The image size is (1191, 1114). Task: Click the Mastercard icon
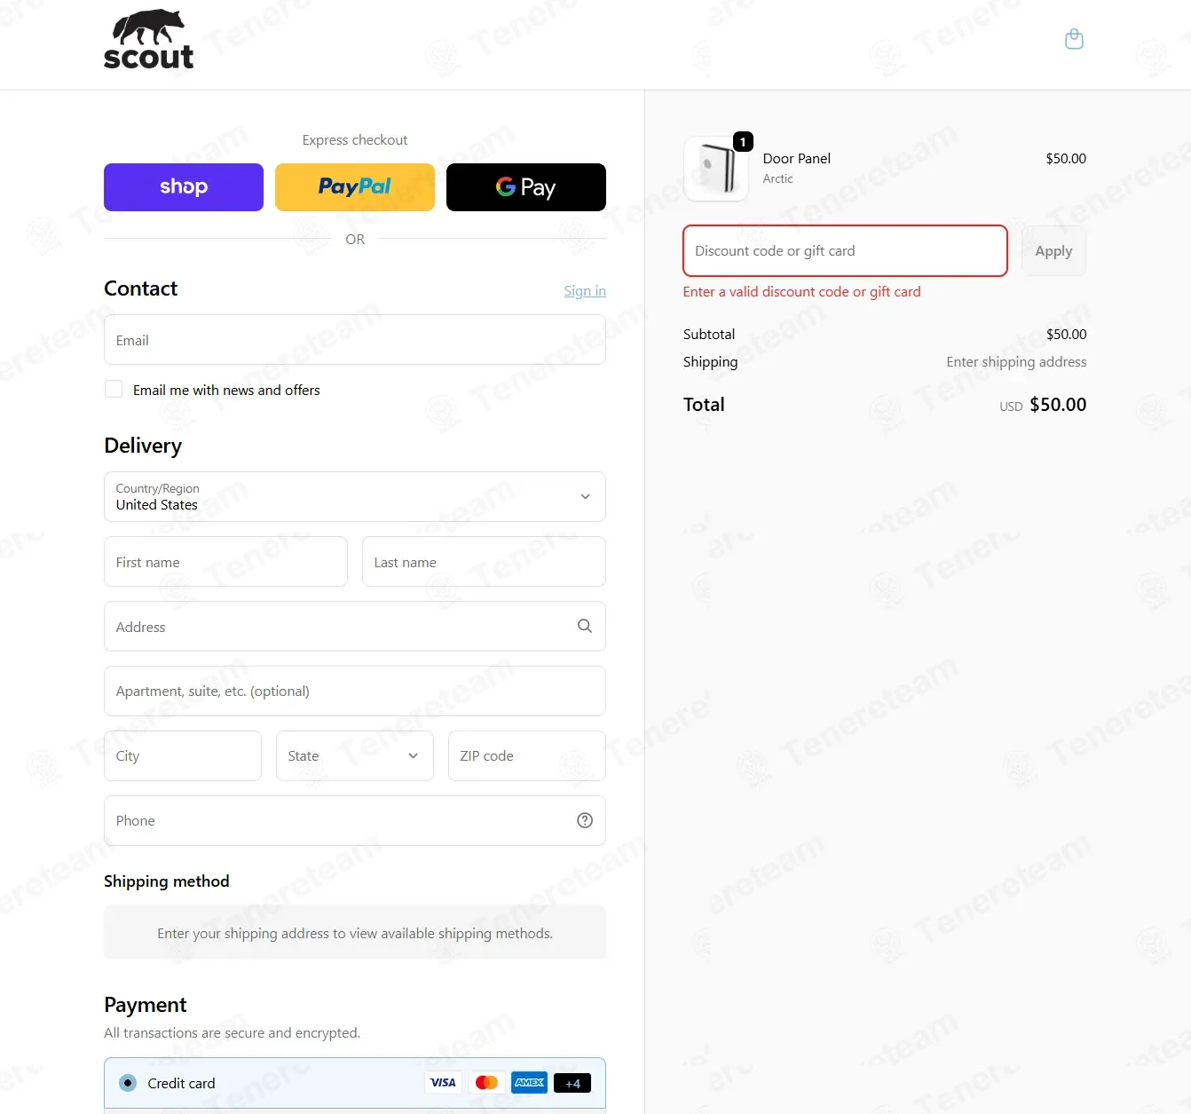coord(486,1083)
